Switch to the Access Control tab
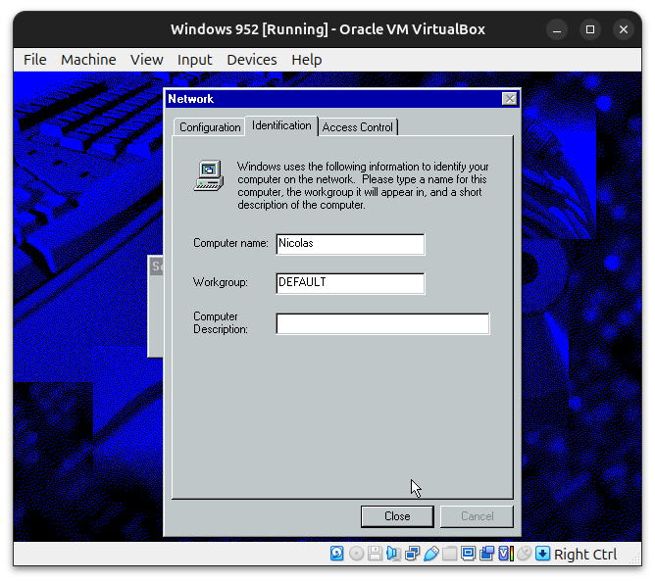The height and width of the screenshot is (582, 655). (x=358, y=127)
